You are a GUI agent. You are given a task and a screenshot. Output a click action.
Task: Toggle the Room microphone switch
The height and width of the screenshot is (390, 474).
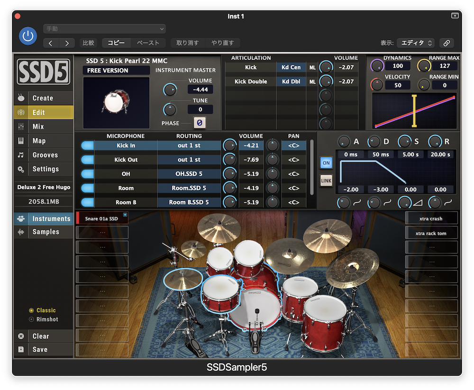pyautogui.click(x=88, y=188)
